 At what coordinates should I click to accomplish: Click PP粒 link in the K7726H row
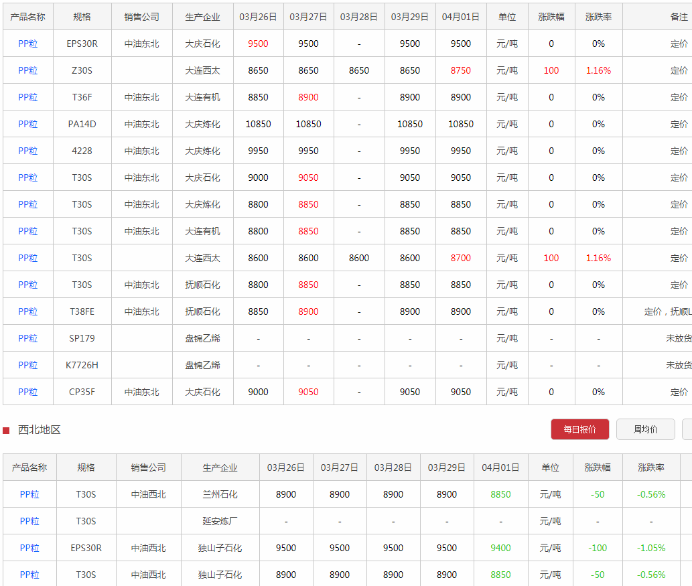pyautogui.click(x=28, y=365)
